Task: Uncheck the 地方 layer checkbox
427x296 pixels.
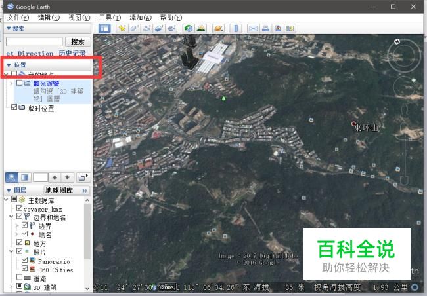Action: click(19, 242)
